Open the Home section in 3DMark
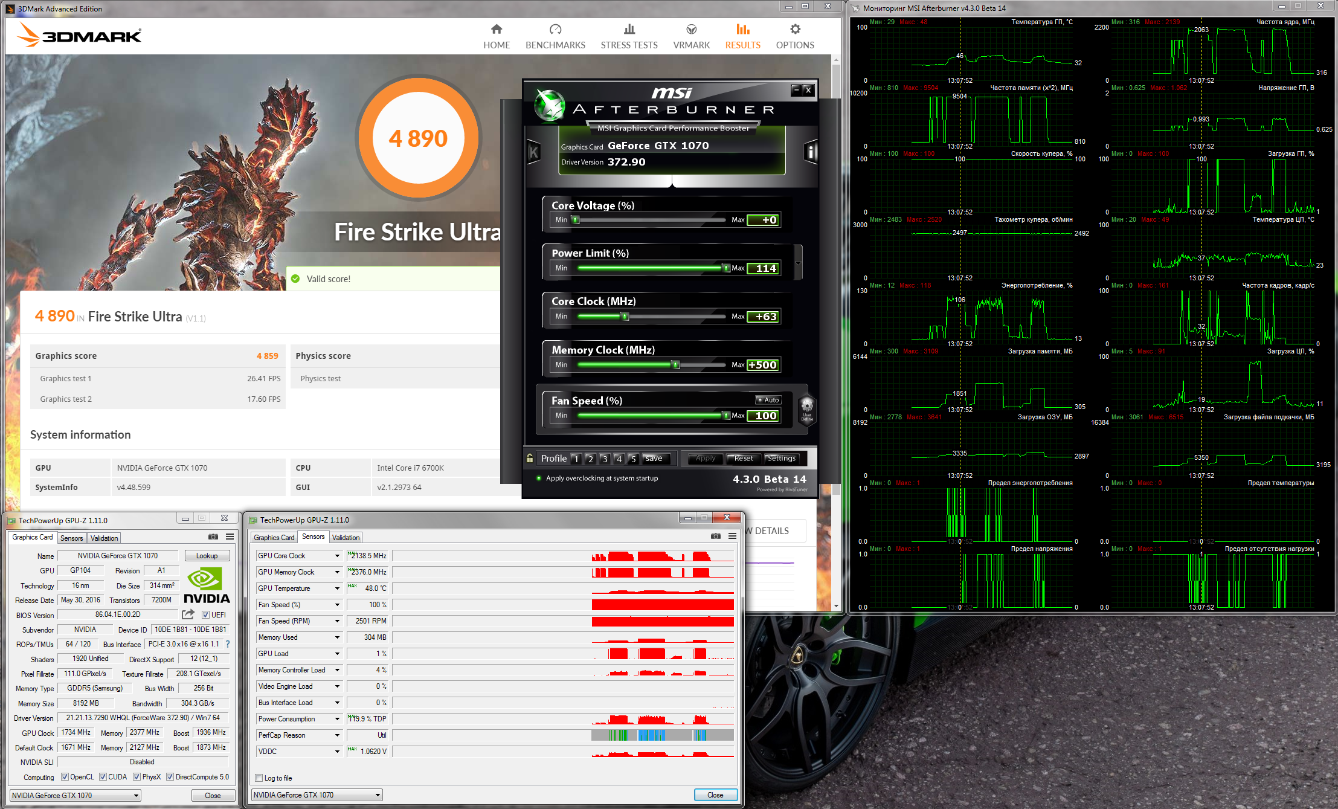This screenshot has width=1338, height=809. [496, 36]
